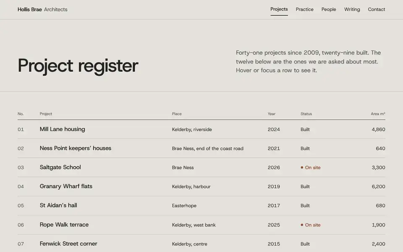Image resolution: width=403 pixels, height=252 pixels.
Task: Click the No. column header
Action: 21,114
